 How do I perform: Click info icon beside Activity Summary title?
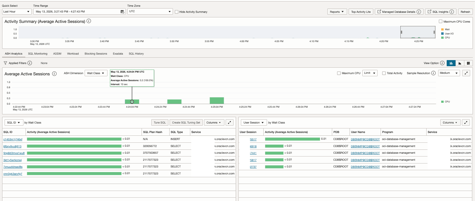point(89,21)
